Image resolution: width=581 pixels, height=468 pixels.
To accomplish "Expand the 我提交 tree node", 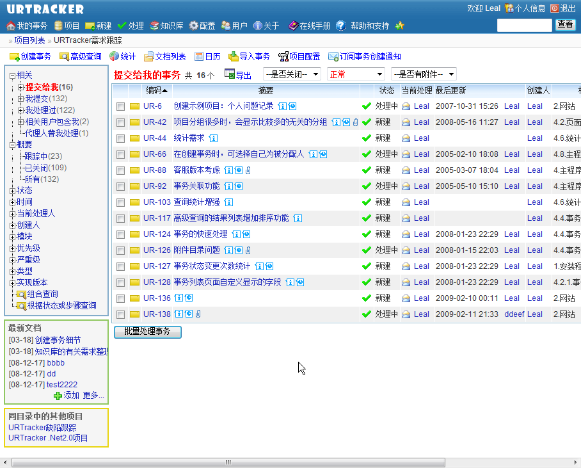I will pyautogui.click(x=20, y=99).
